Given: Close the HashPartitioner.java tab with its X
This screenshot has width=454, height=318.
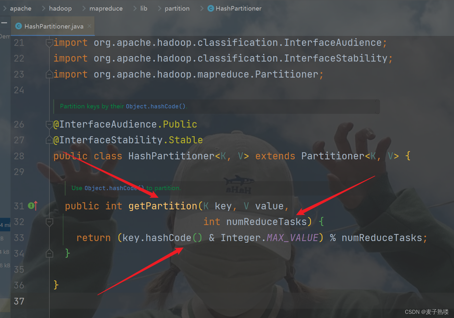Looking at the screenshot, I should [x=89, y=26].
